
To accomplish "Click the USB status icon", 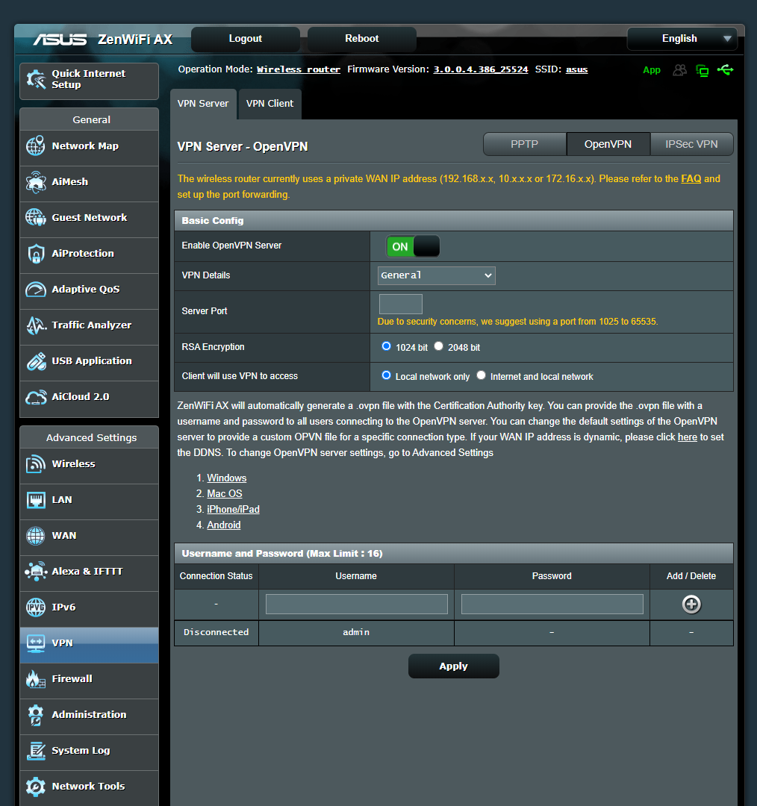I will (725, 69).
